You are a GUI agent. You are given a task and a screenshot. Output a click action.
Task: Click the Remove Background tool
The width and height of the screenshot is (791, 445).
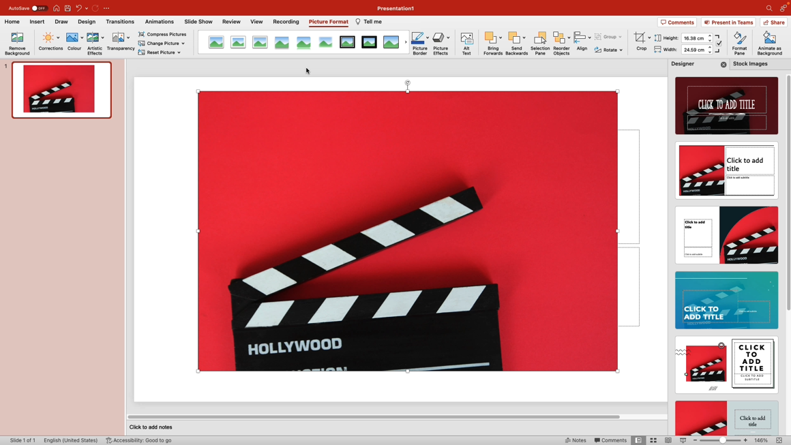pos(17,43)
